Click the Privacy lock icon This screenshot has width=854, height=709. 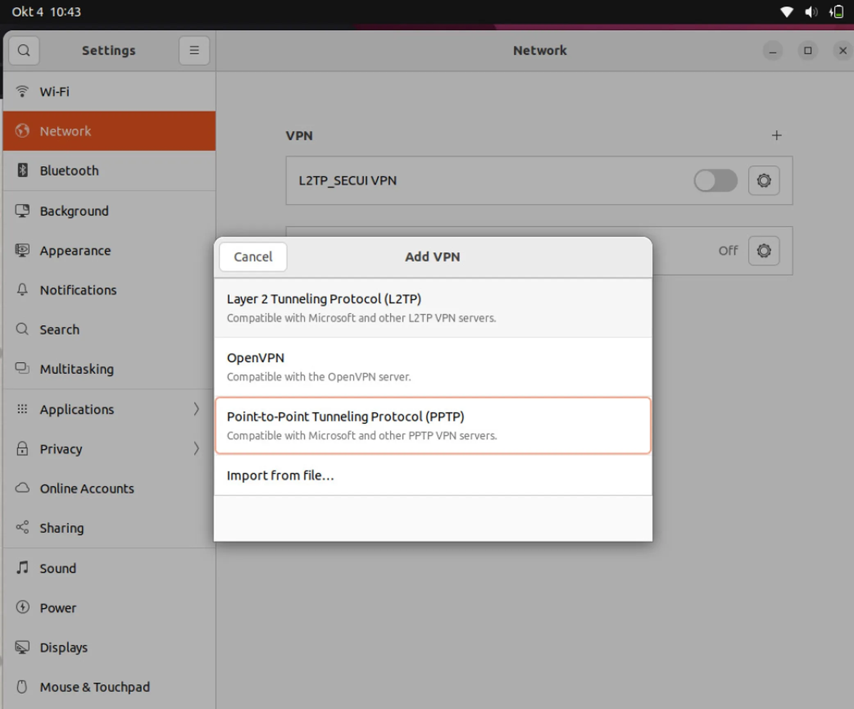click(x=22, y=448)
